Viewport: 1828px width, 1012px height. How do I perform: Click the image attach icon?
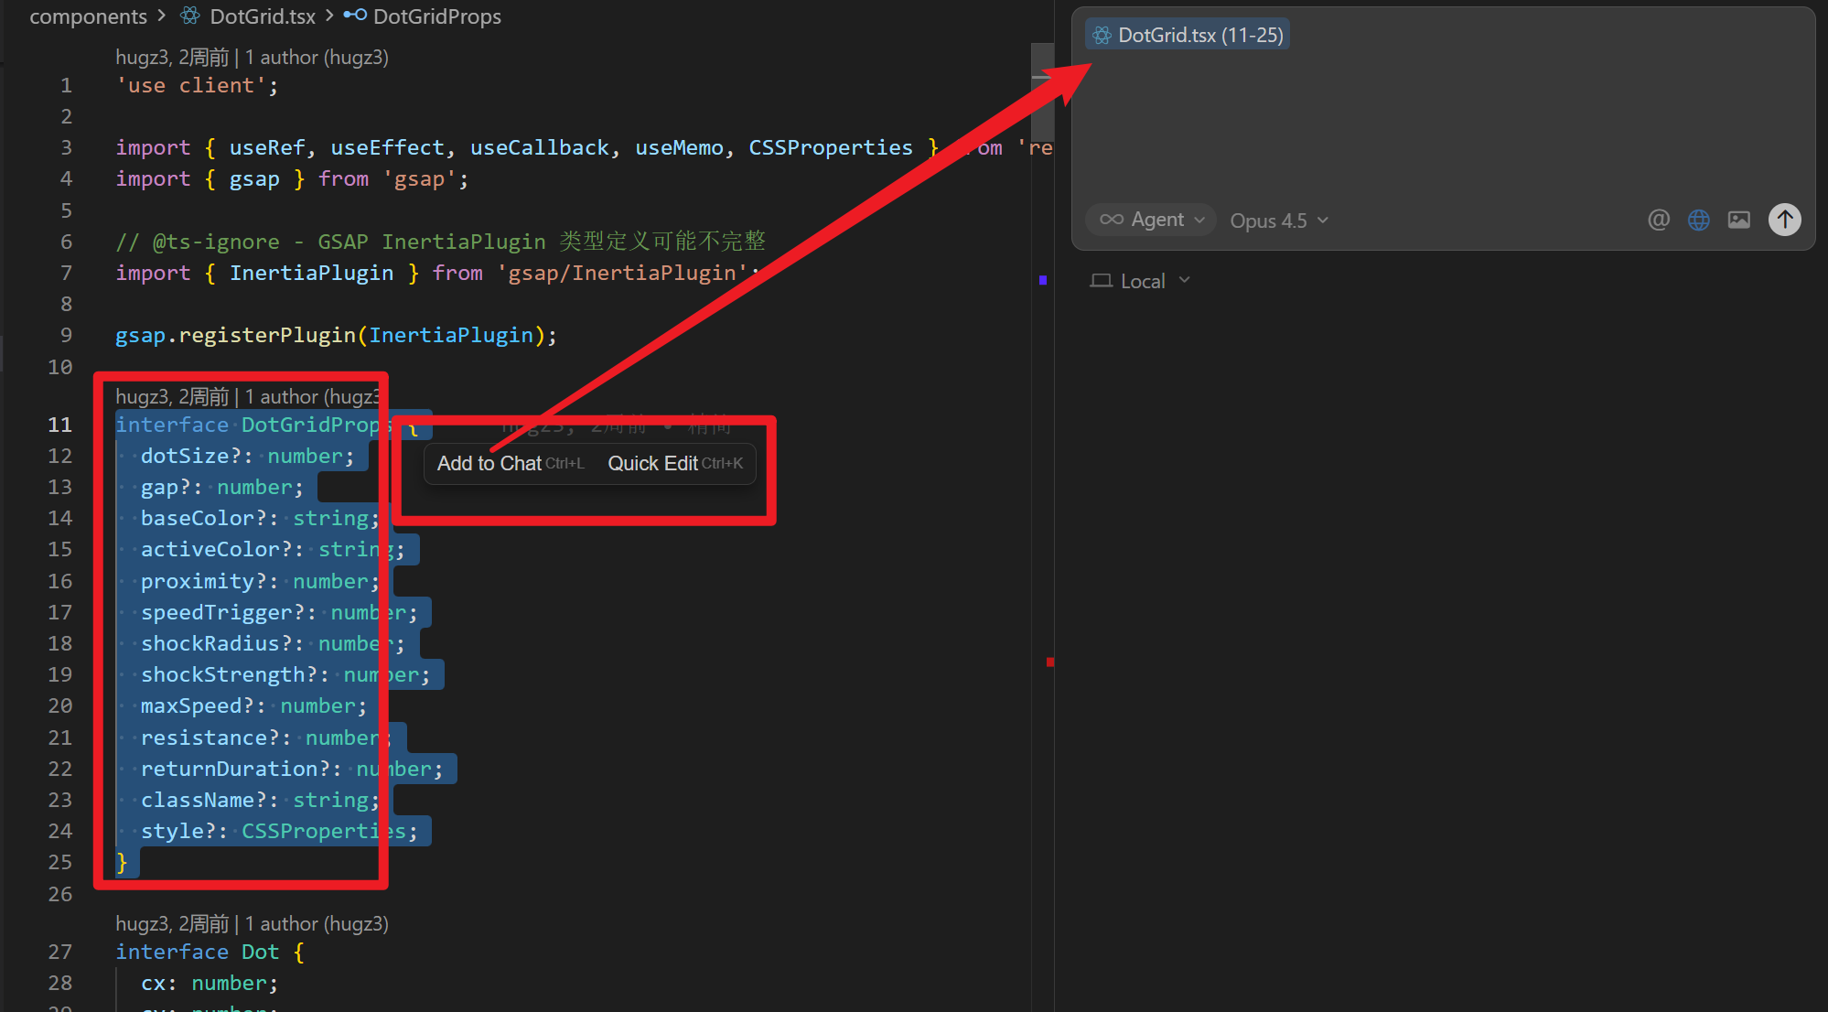click(1738, 220)
